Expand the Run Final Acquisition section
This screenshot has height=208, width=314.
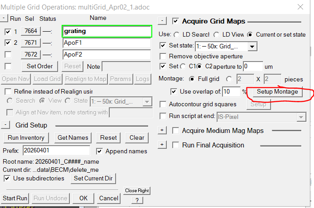(x=162, y=144)
